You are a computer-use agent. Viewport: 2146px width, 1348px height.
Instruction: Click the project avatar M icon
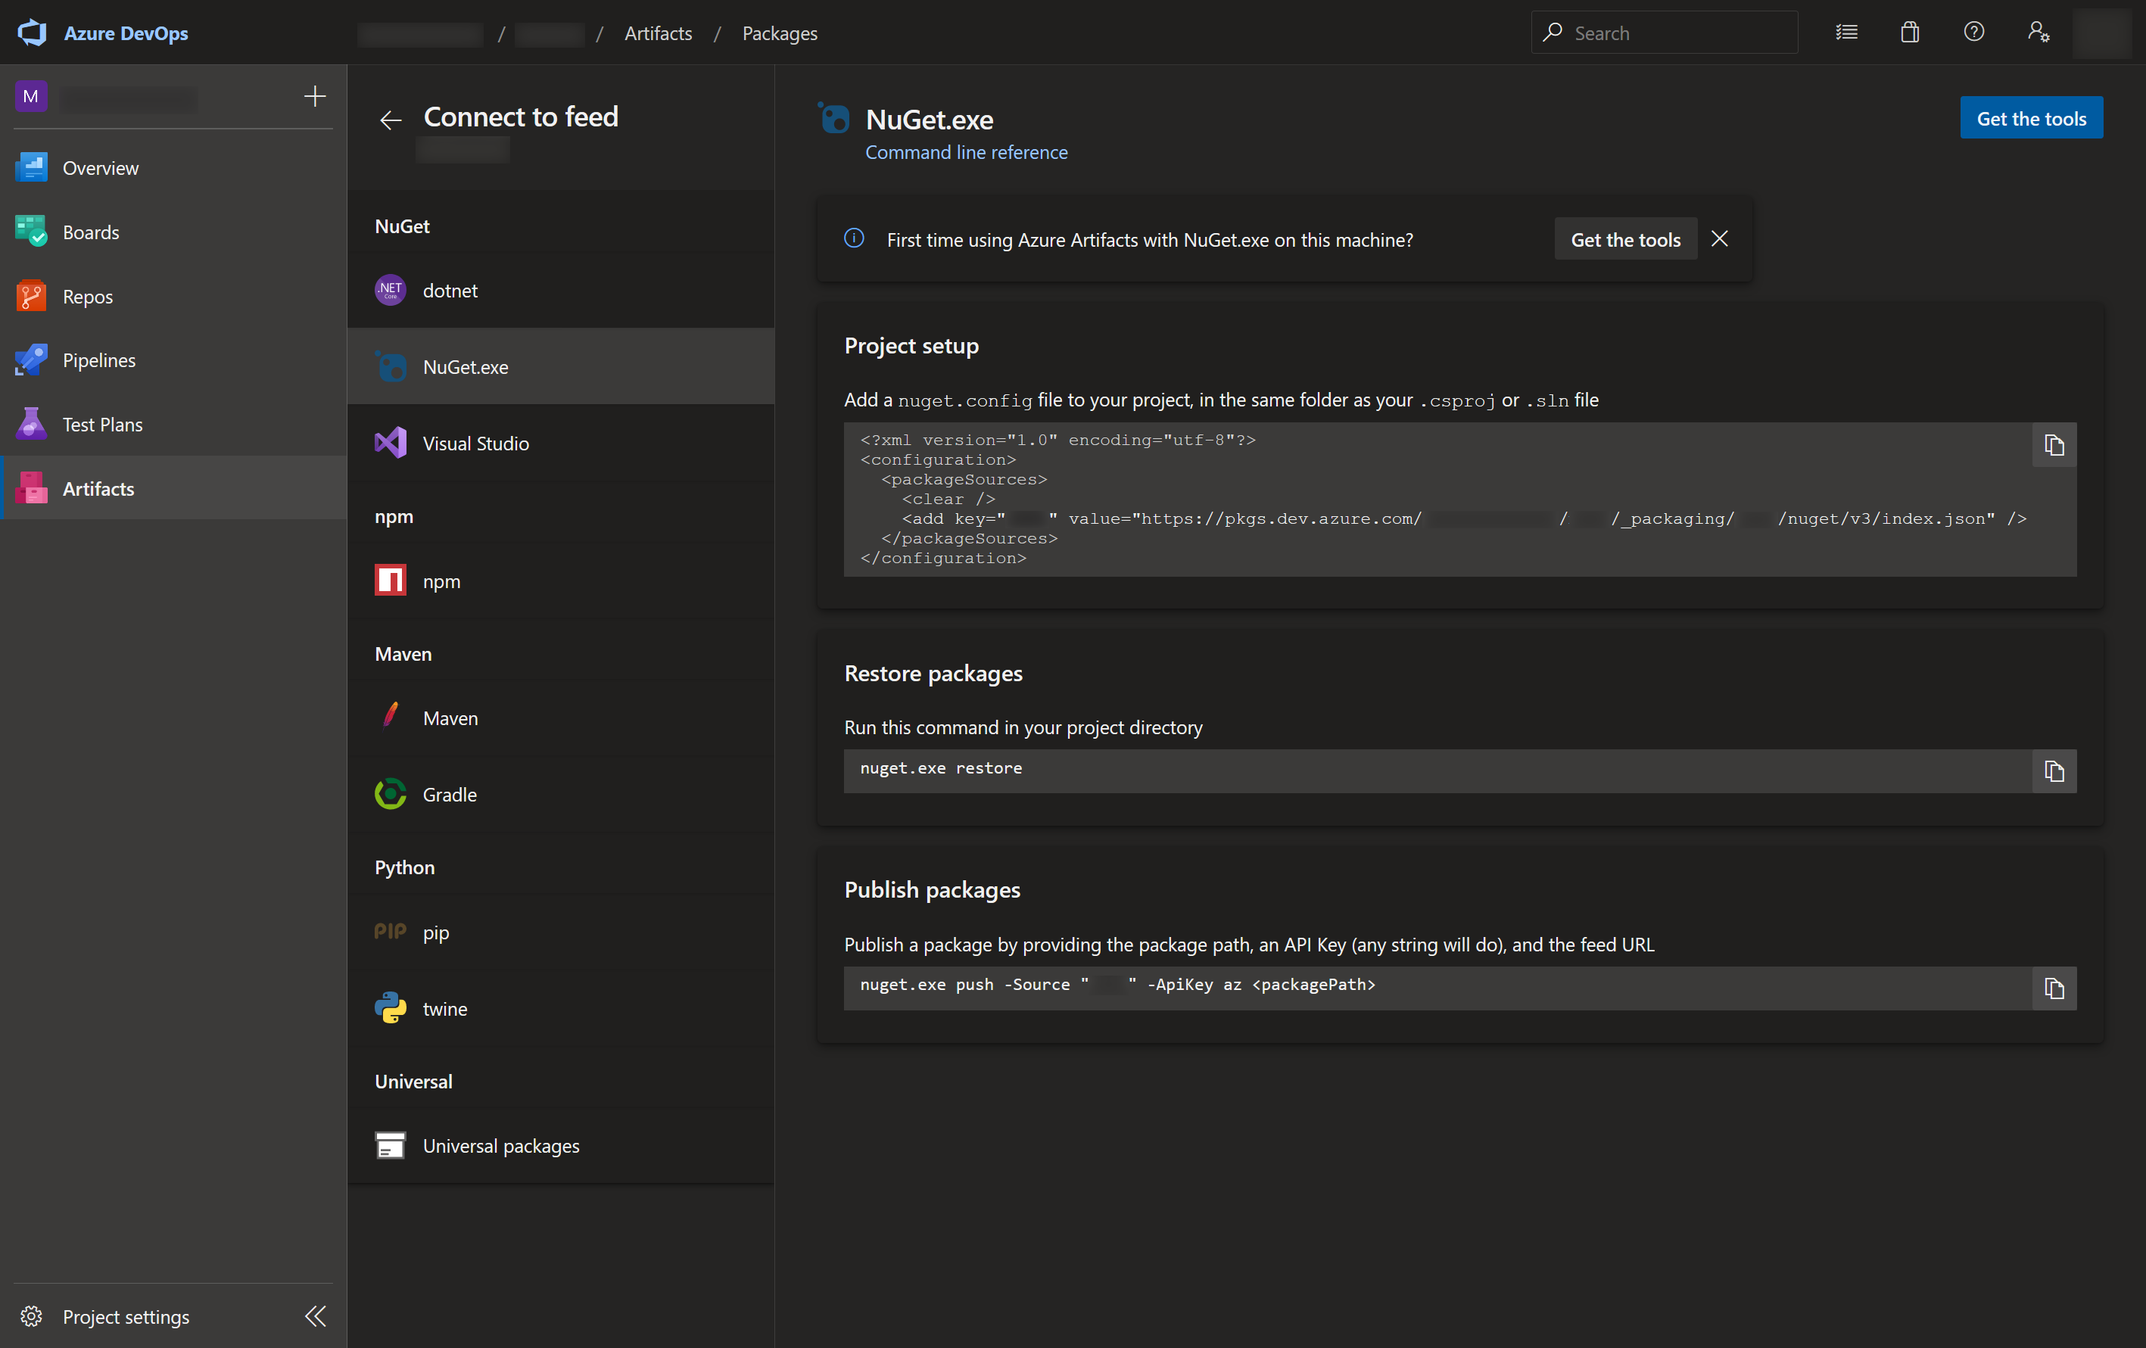pyautogui.click(x=31, y=96)
